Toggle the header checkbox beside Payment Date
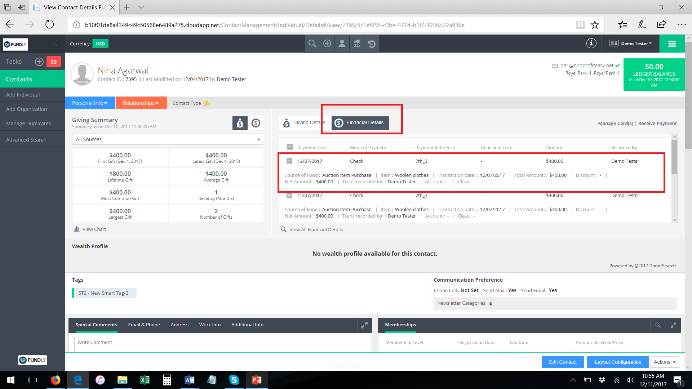This screenshot has height=389, width=692. coord(289,147)
